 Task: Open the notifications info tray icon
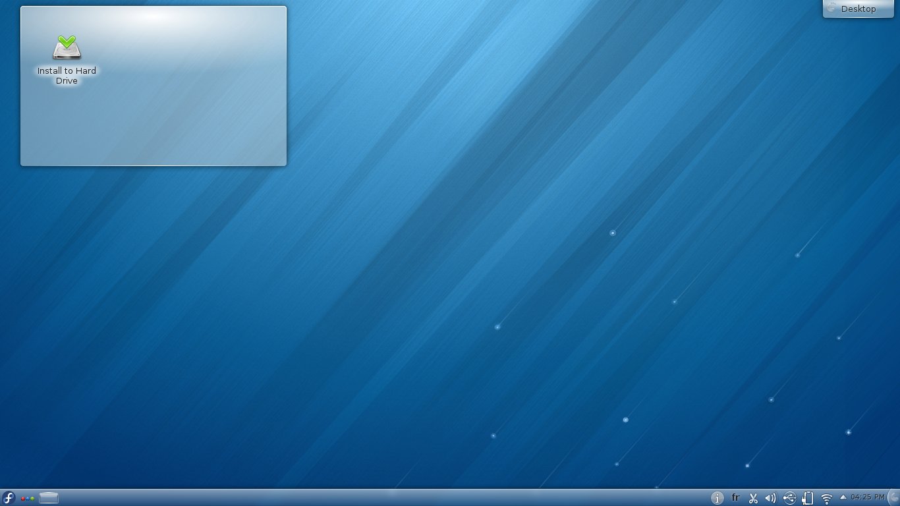point(717,498)
